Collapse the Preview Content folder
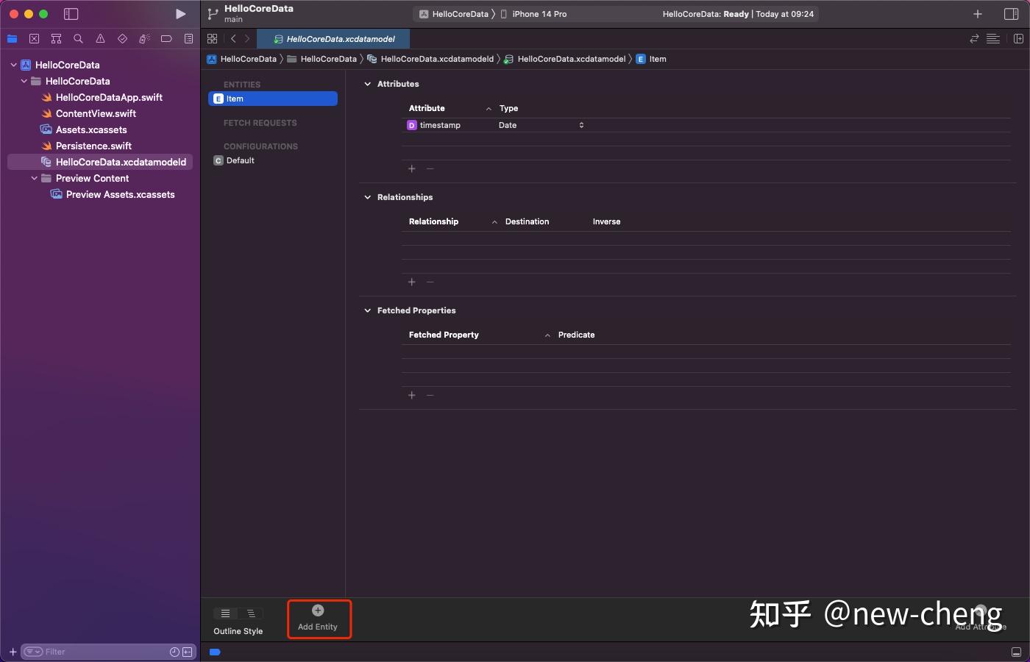 click(x=35, y=178)
